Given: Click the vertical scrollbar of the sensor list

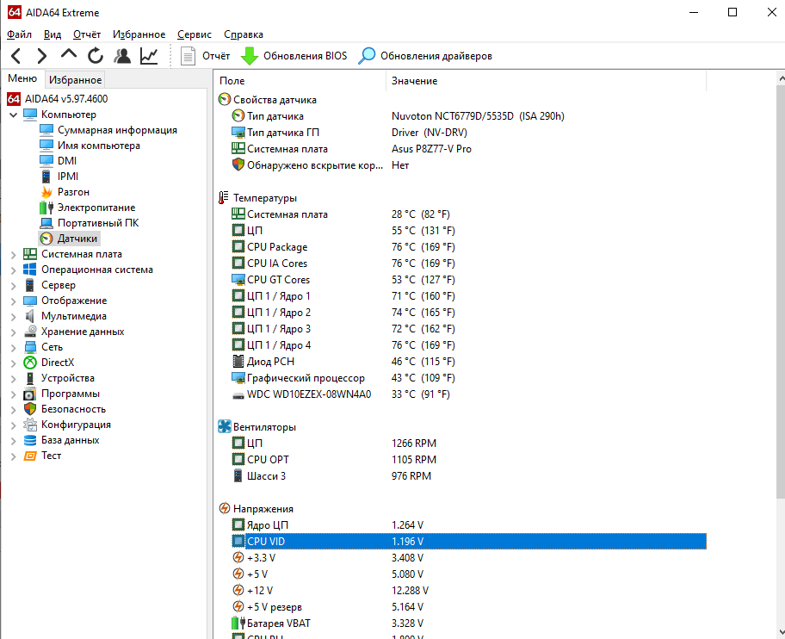Looking at the screenshot, I should tap(781, 291).
